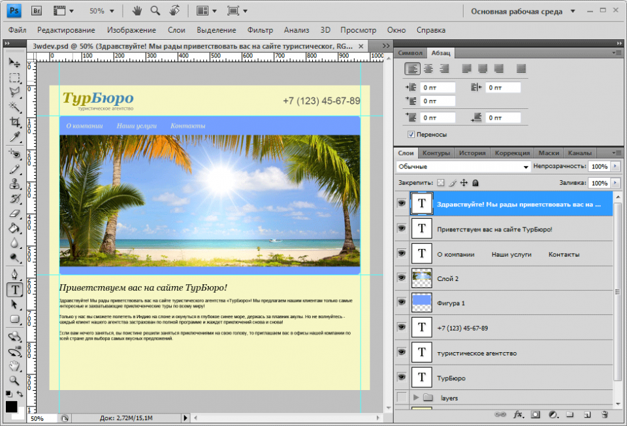Activate the Hand tool in toolbox
Image resolution: width=627 pixels, height=426 pixels.
(14, 365)
